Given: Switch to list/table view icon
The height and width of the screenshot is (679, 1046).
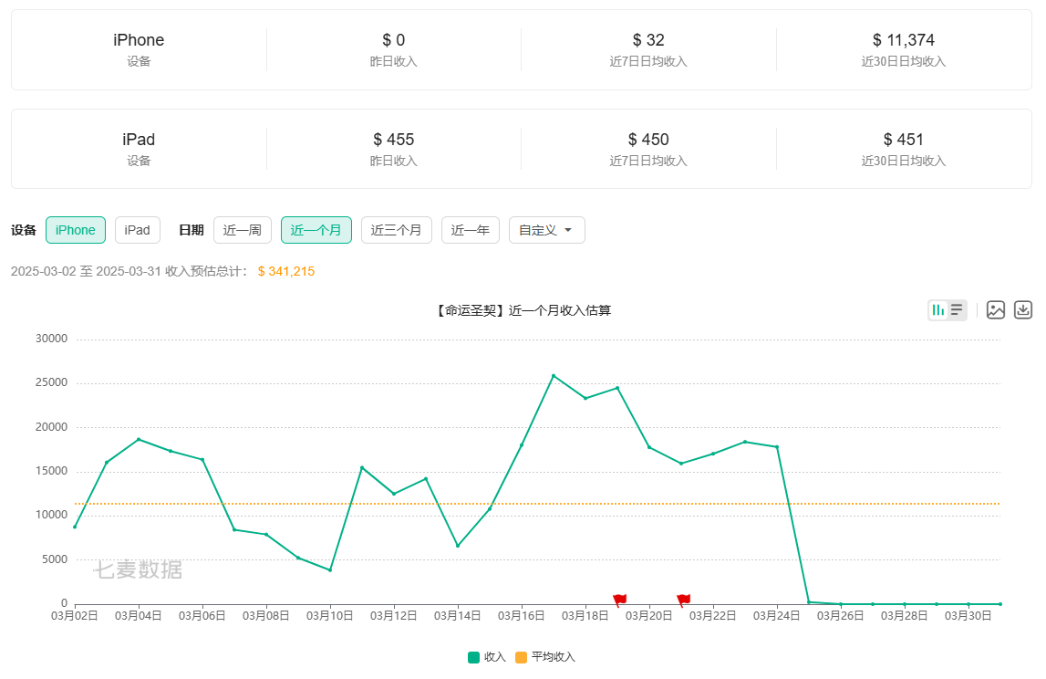Looking at the screenshot, I should pyautogui.click(x=957, y=310).
